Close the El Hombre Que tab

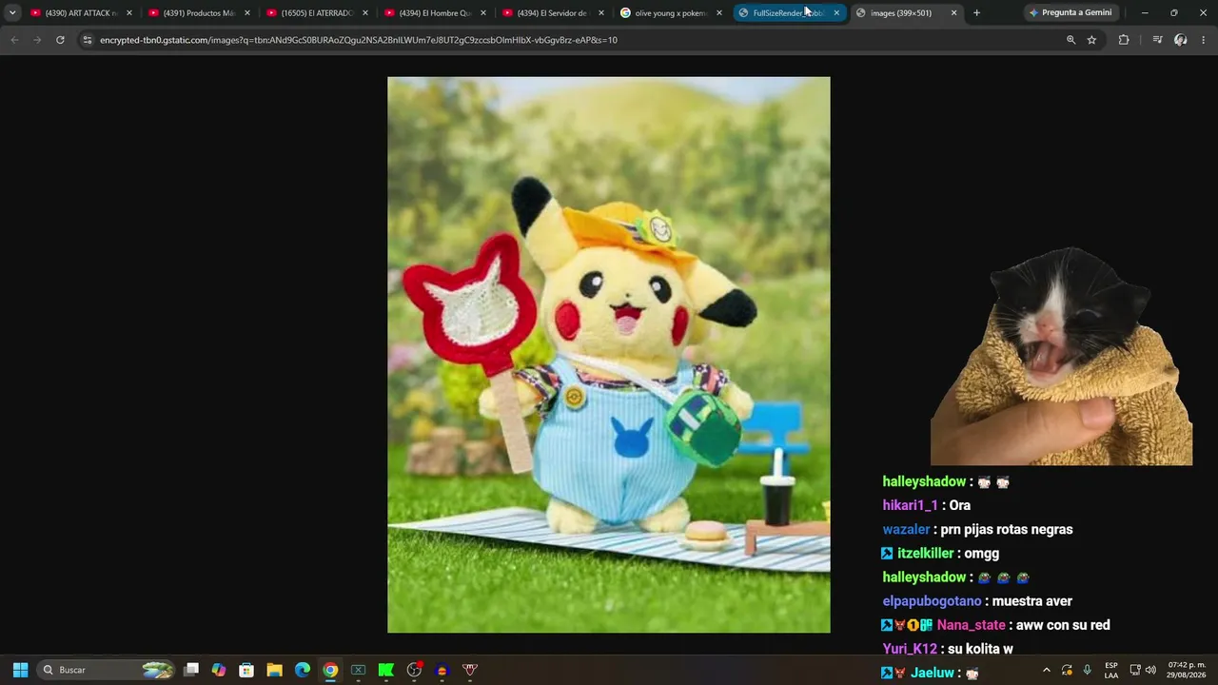[x=482, y=12]
